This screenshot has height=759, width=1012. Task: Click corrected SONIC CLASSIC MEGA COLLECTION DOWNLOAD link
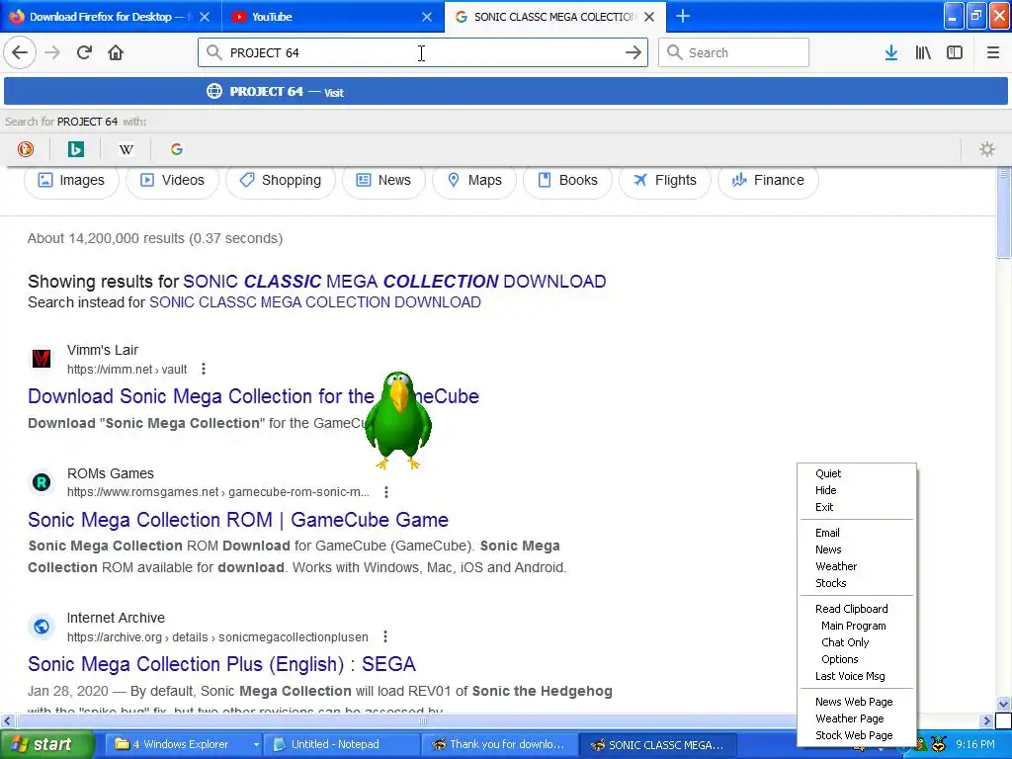click(x=394, y=282)
